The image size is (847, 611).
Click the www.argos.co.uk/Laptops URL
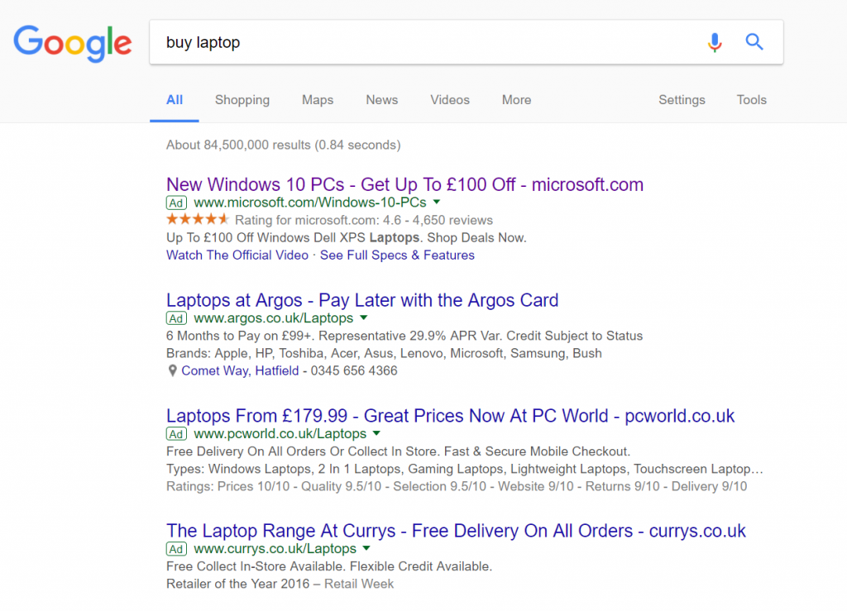[273, 318]
